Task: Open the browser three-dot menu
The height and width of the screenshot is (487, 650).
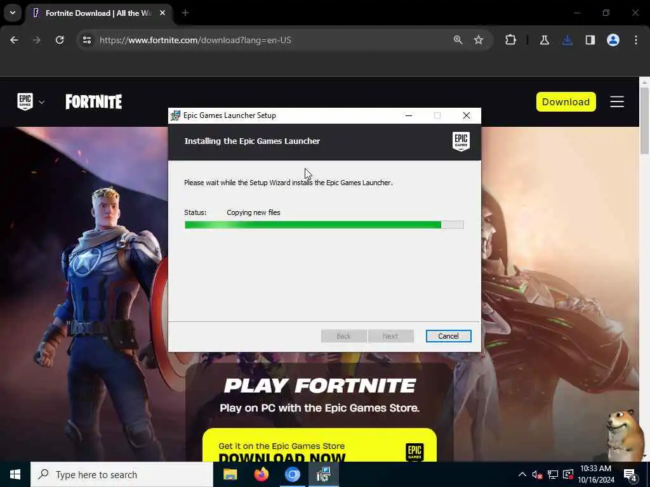Action: click(636, 40)
